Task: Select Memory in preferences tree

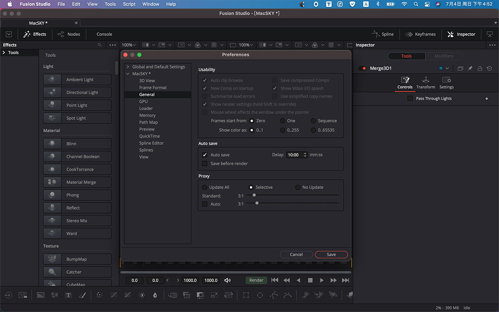Action: click(147, 115)
